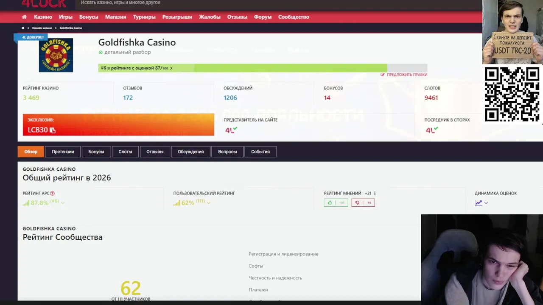The width and height of the screenshot is (543, 305).
Task: Switch to the Бонусы tab below header
Action: (96, 152)
